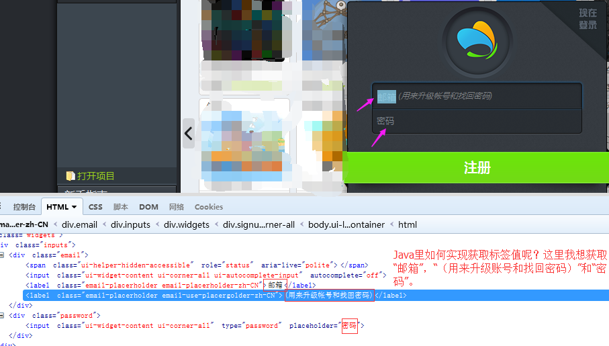Select the input type="password" line
This screenshot has height=346, width=609.
coord(195,326)
